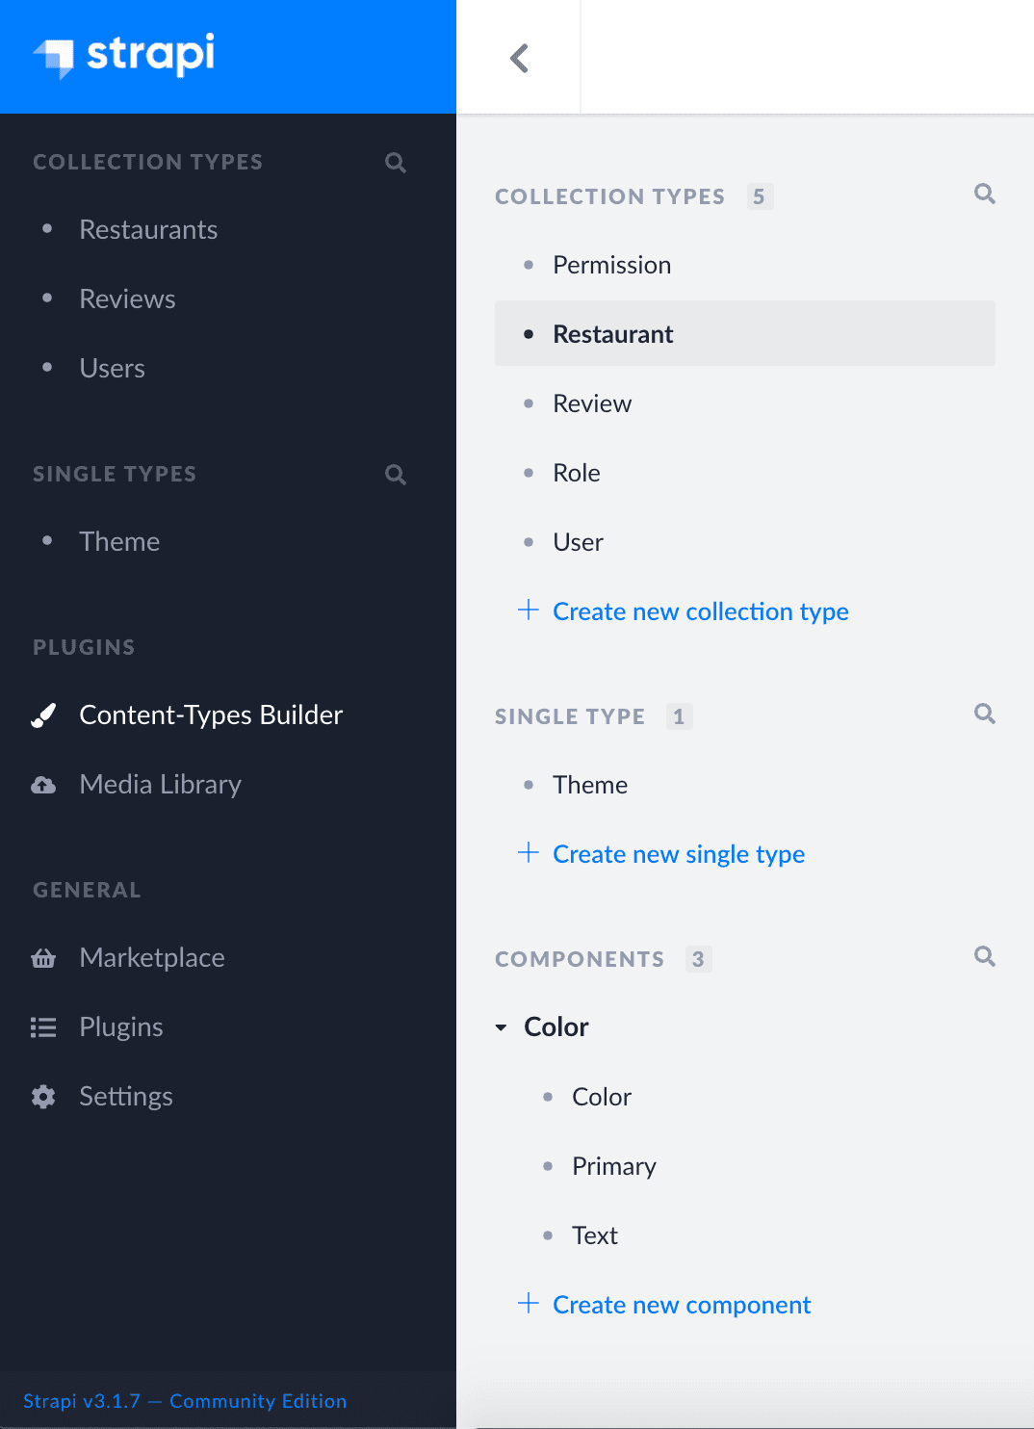Click Create new component link

pyautogui.click(x=682, y=1305)
